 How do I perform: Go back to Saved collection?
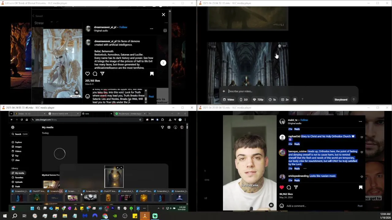coord(37,16)
